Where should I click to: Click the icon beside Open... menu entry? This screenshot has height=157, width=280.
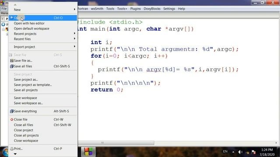point(12,18)
